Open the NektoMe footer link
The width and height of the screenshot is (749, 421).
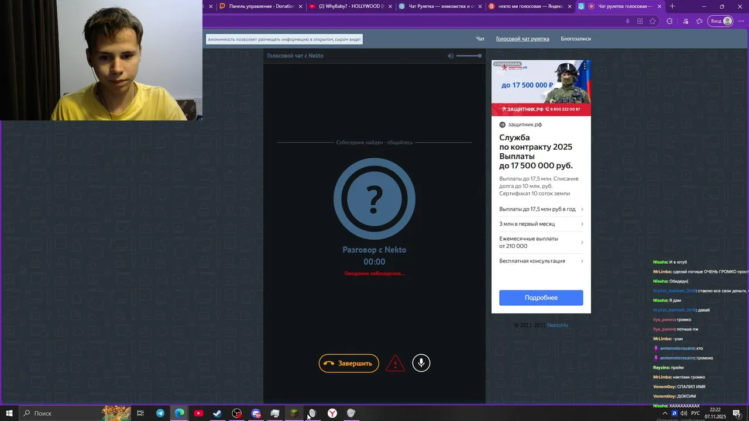pos(558,325)
